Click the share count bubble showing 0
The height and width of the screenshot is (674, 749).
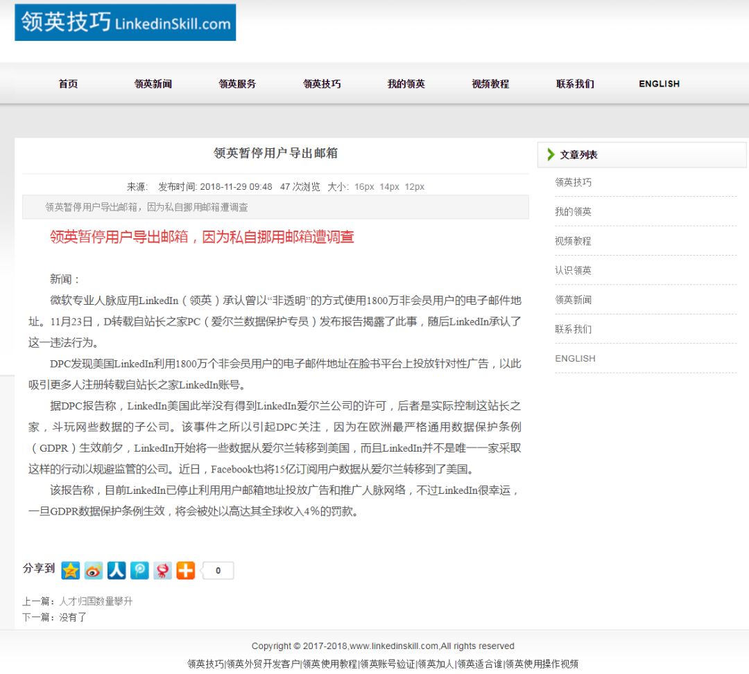[x=218, y=571]
